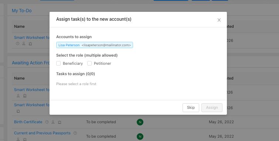The width and height of the screenshot is (279, 141).
Task: Click the Name column header in Awaiting Action table
Action: (19, 78)
